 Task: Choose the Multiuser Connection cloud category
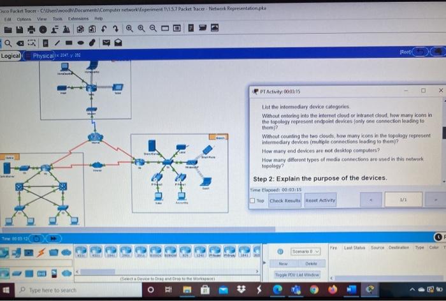pyautogui.click(x=66, y=253)
